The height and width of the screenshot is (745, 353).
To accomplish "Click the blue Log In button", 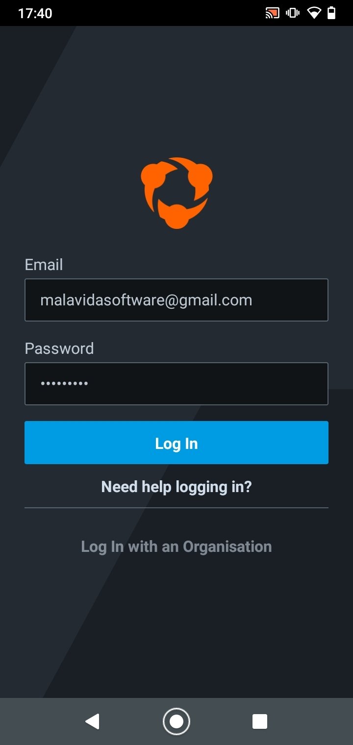I will click(x=176, y=443).
